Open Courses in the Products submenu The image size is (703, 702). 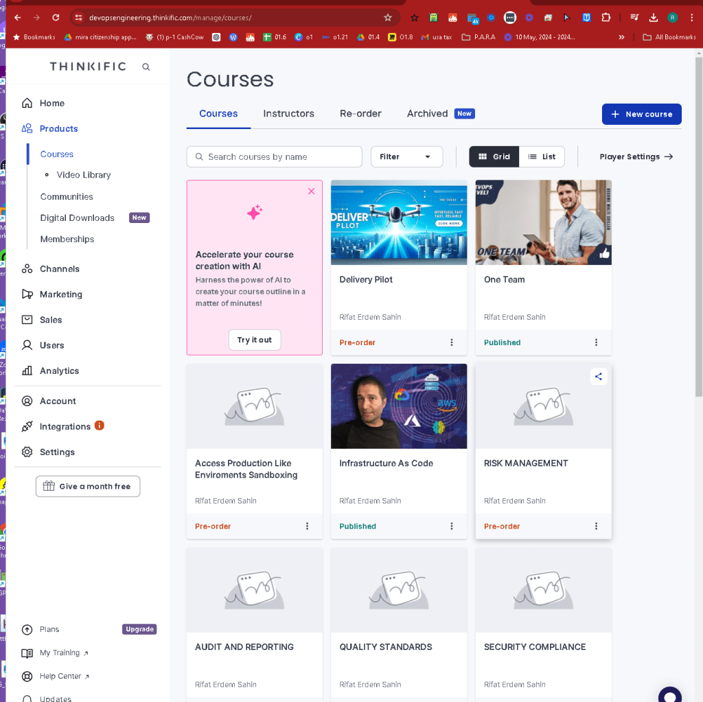(x=57, y=154)
